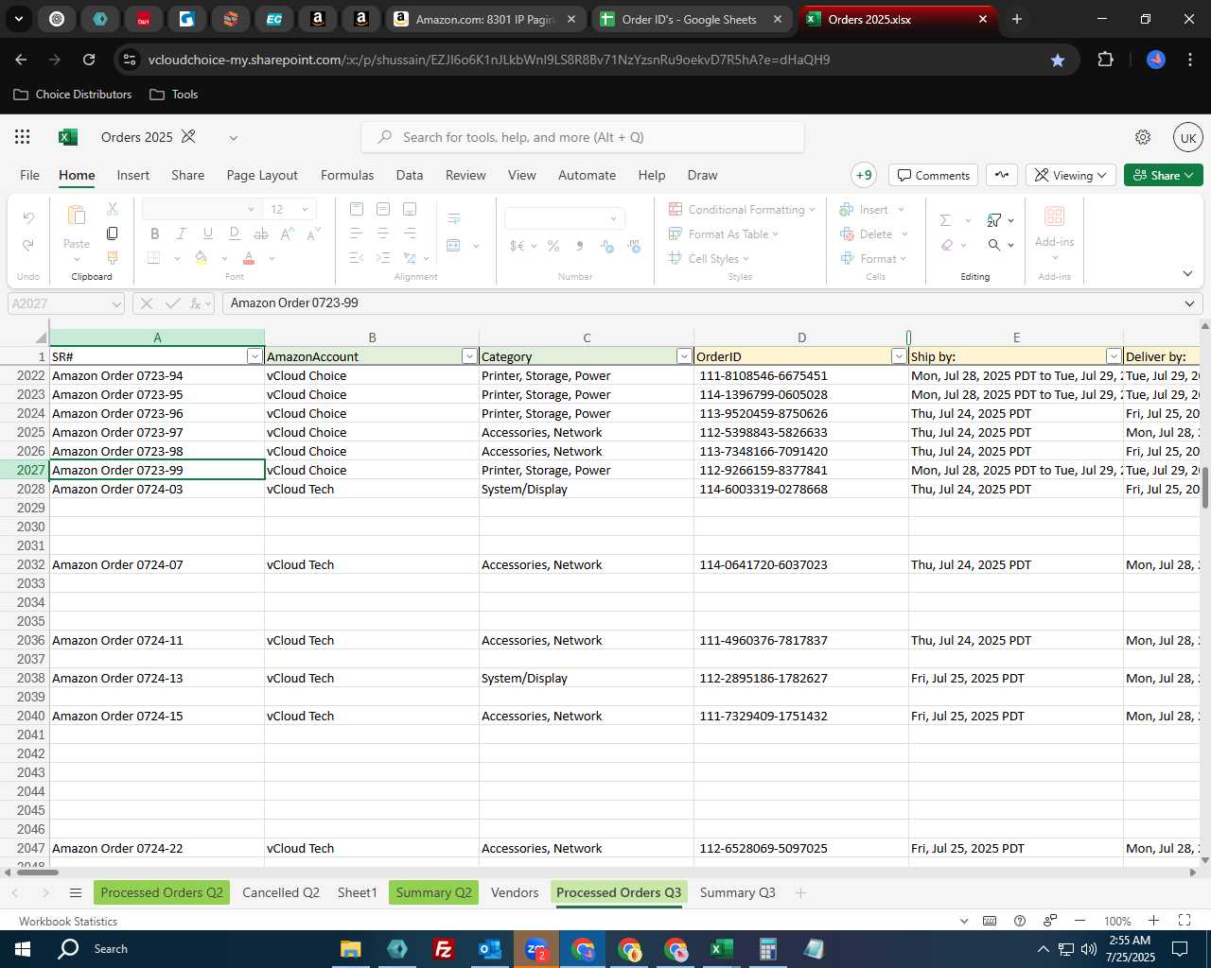Expand the Viewing mode dropdown

pos(1102,176)
